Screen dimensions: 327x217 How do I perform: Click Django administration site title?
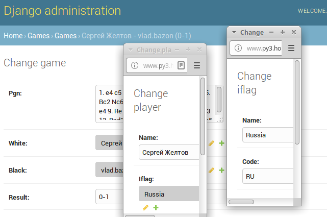point(62,11)
